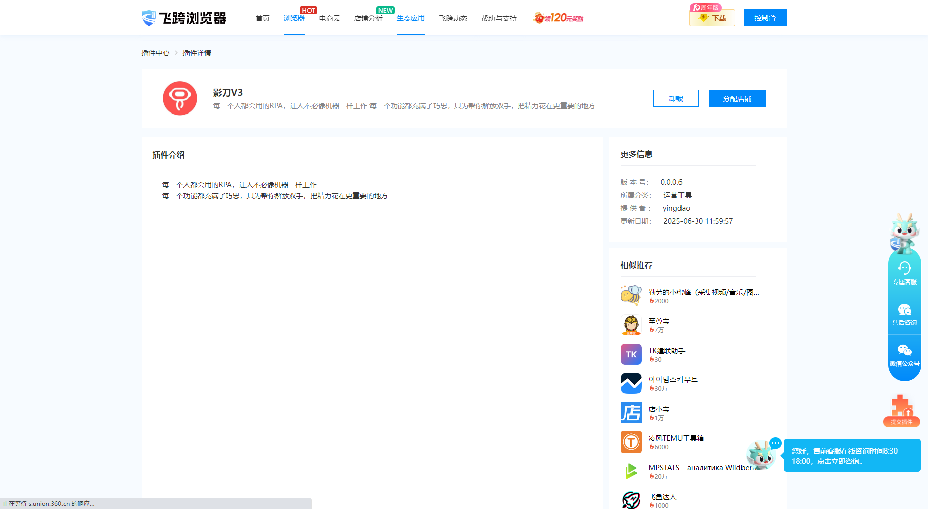Viewport: 928px width, 509px height.
Task: Click the 飞跨浏览器 logo
Action: coord(184,18)
